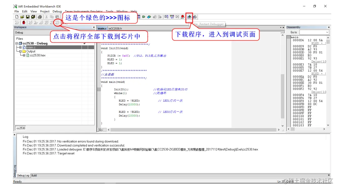
Task: Create a new document with the New icon
Action: click(x=17, y=17)
